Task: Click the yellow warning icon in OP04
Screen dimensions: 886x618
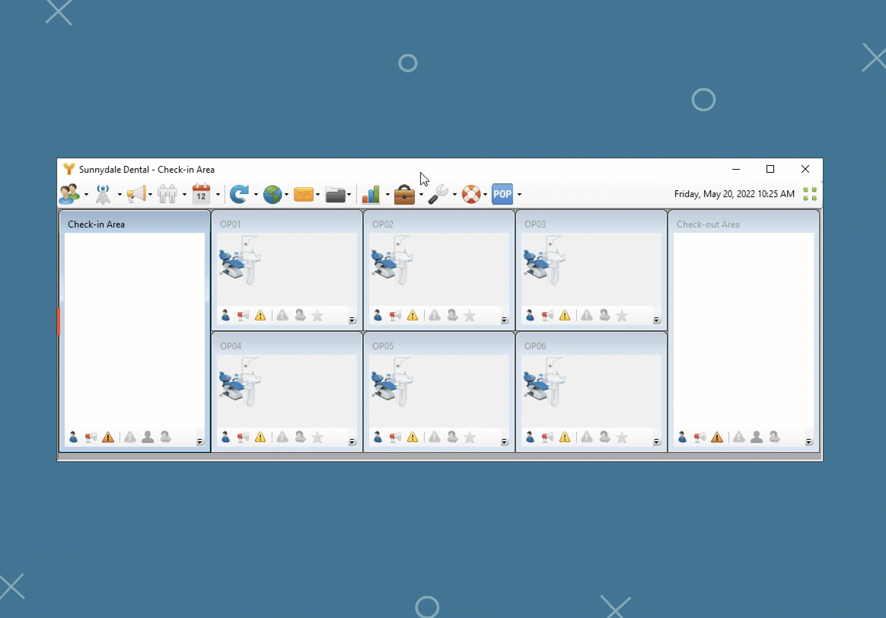Action: point(260,437)
